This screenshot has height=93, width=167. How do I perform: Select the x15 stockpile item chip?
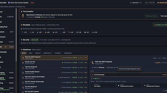coord(55,32)
